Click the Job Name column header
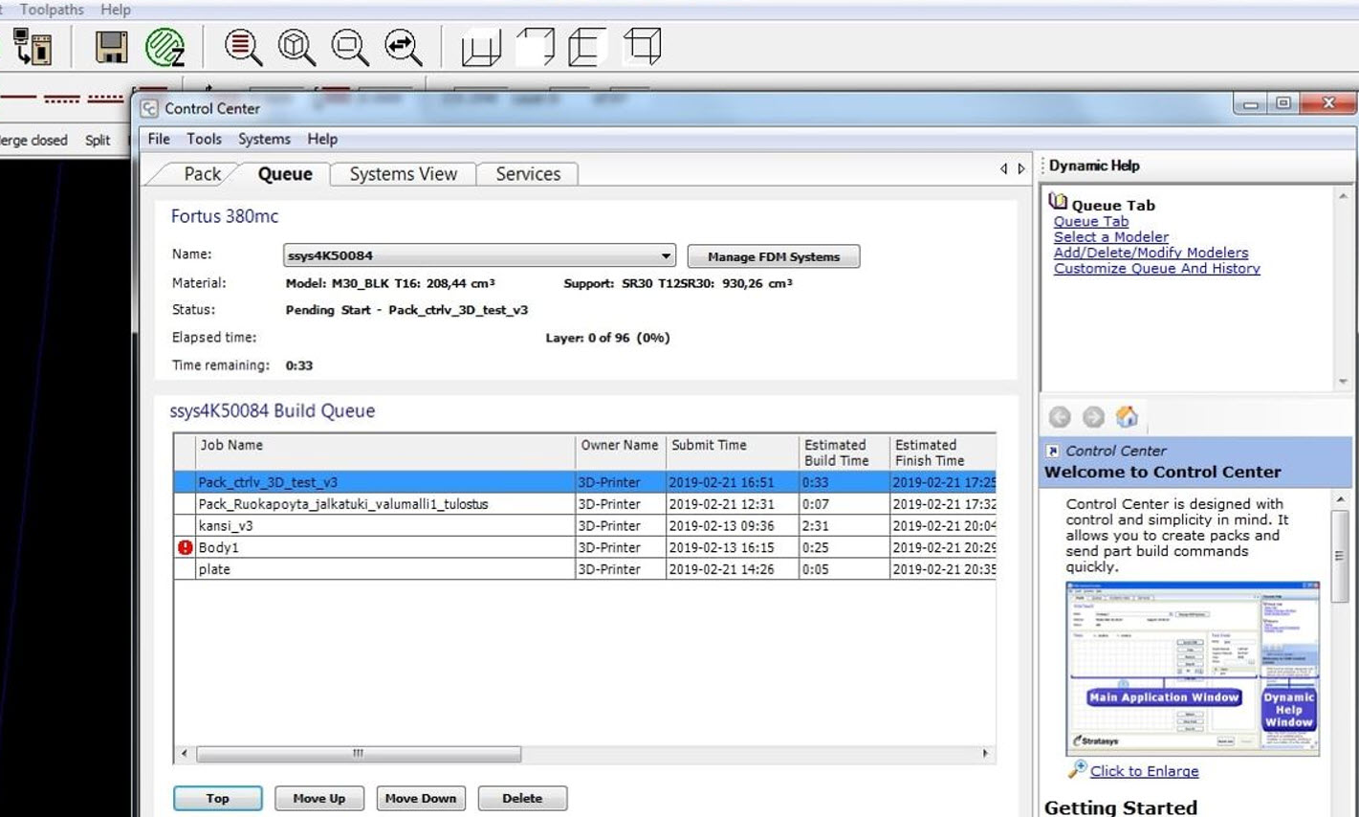The image size is (1359, 817). point(385,452)
